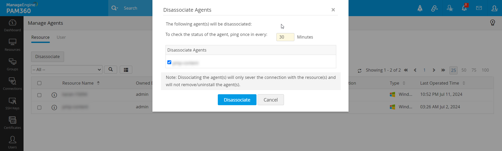
Task: Switch to the User tab
Action: pyautogui.click(x=61, y=37)
